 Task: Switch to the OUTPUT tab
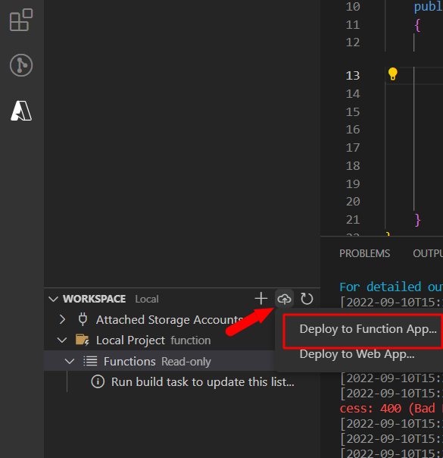tap(428, 253)
